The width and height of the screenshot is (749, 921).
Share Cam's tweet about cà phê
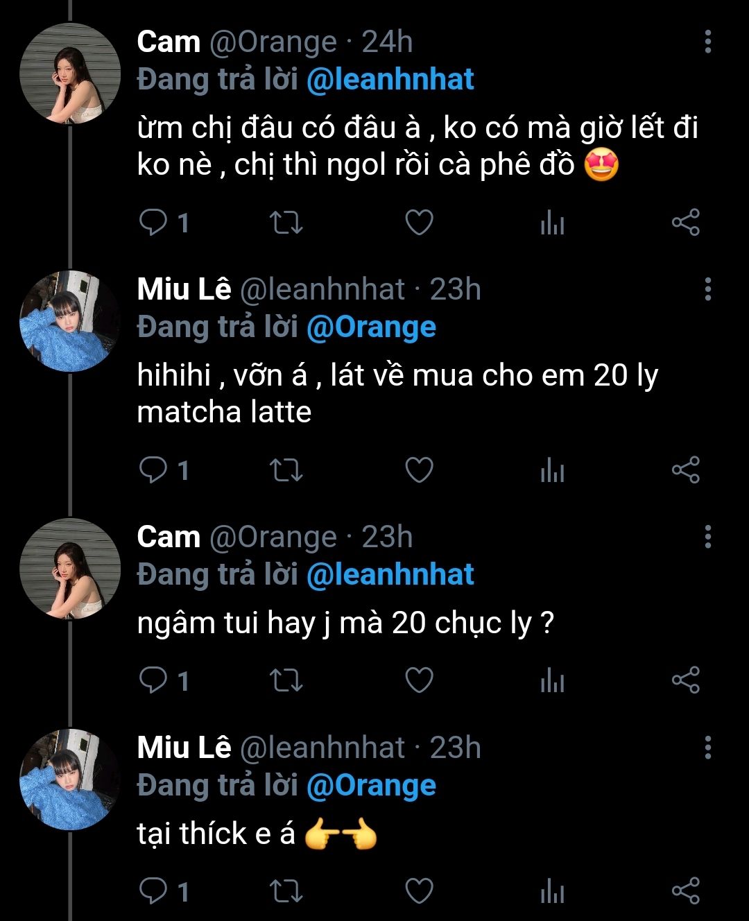685,223
